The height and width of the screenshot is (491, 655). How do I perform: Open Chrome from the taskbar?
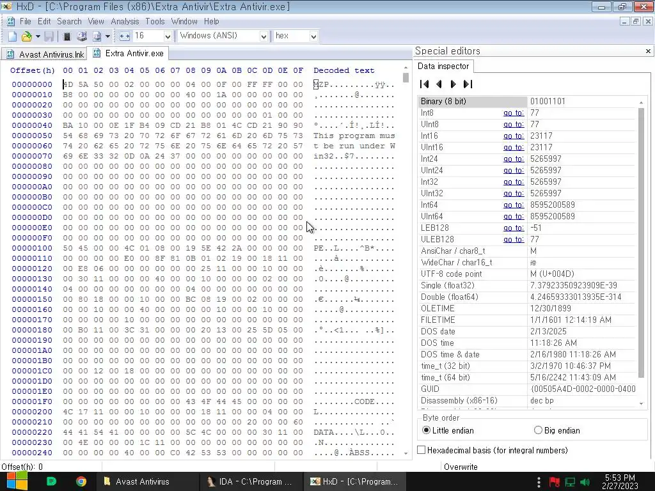tap(81, 481)
